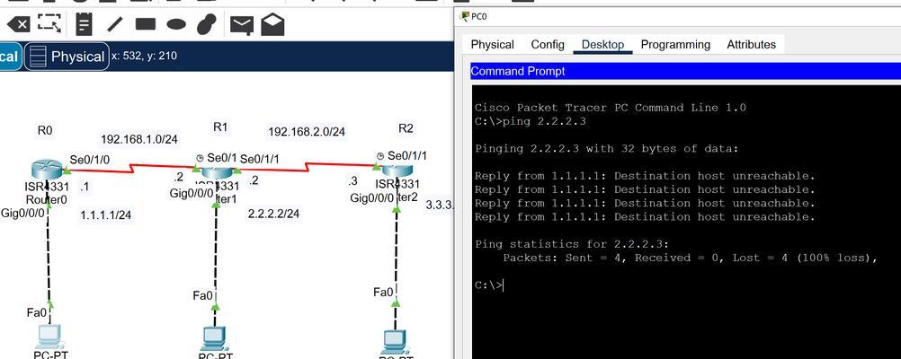
Task: Click the Se0/1/1 label near Router2
Action: click(407, 155)
